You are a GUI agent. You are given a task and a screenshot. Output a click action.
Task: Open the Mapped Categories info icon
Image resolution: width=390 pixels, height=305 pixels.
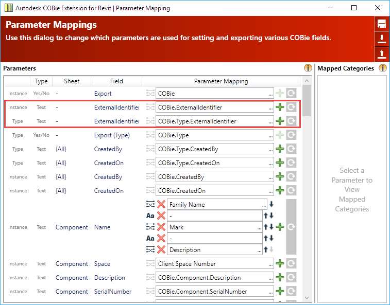coord(383,68)
